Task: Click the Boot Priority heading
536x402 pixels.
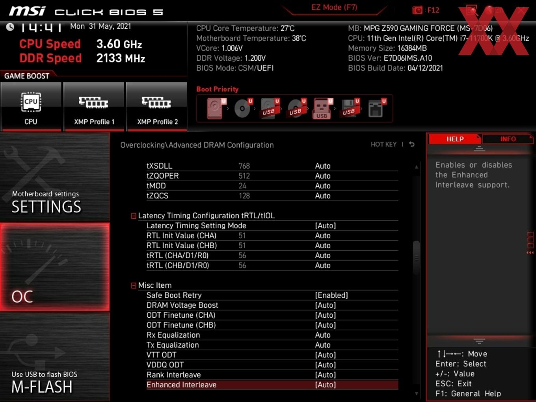Action: pyautogui.click(x=218, y=89)
